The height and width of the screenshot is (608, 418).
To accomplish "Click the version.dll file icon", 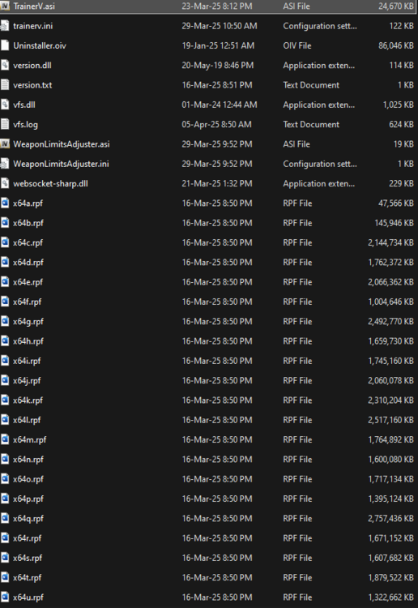I will coord(5,65).
